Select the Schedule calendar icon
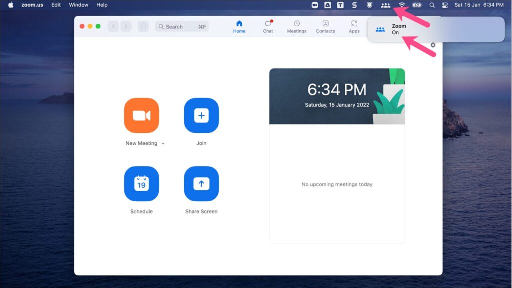Viewport: 512px width, 288px height. pos(141,183)
